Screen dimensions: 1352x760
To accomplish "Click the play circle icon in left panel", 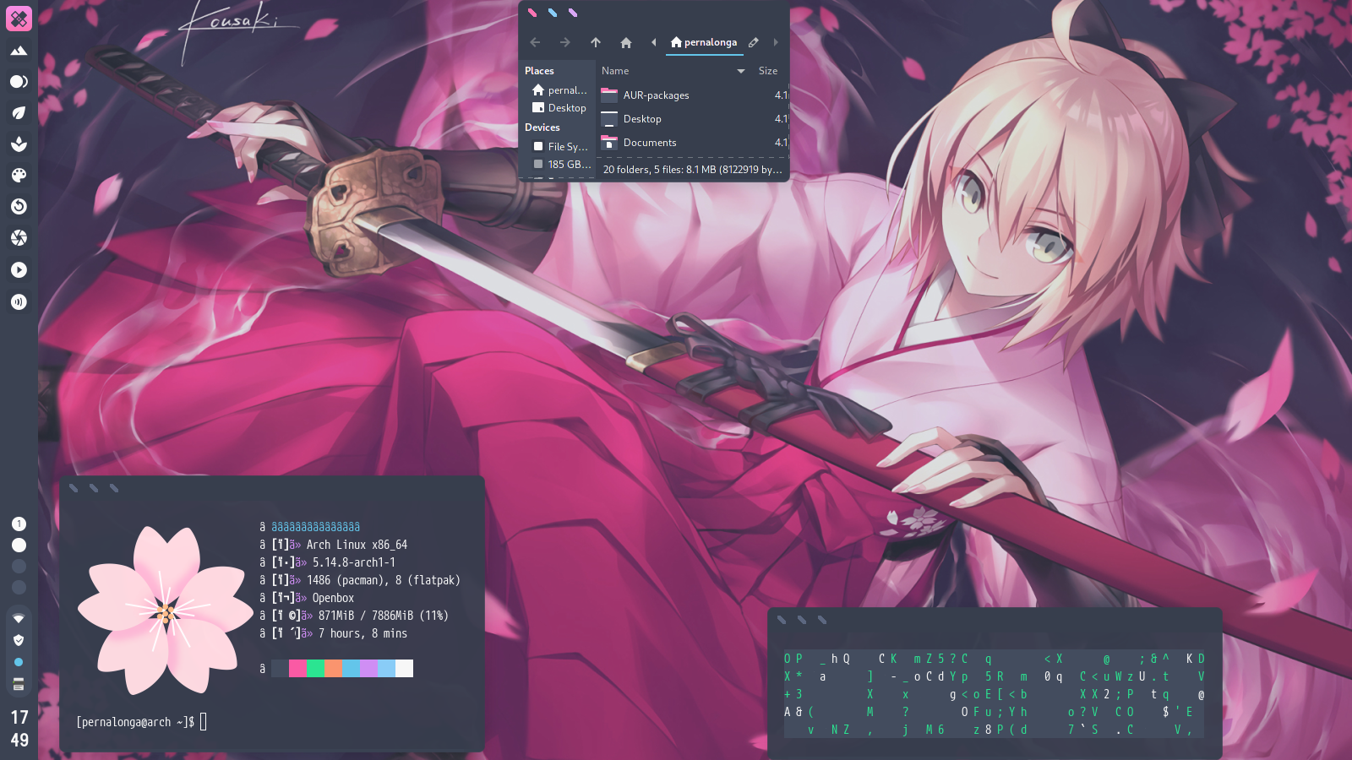I will 19,270.
